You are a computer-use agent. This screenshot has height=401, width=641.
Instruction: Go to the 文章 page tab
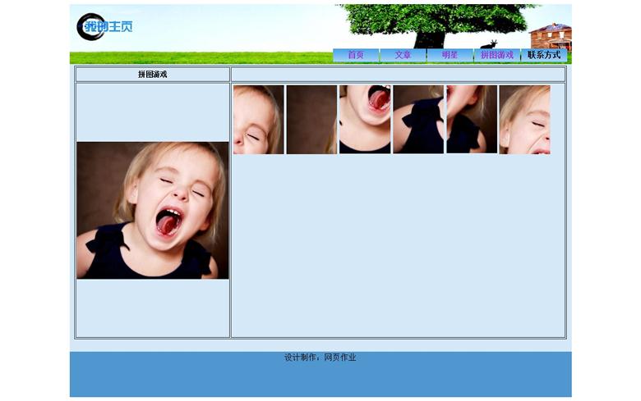(403, 55)
